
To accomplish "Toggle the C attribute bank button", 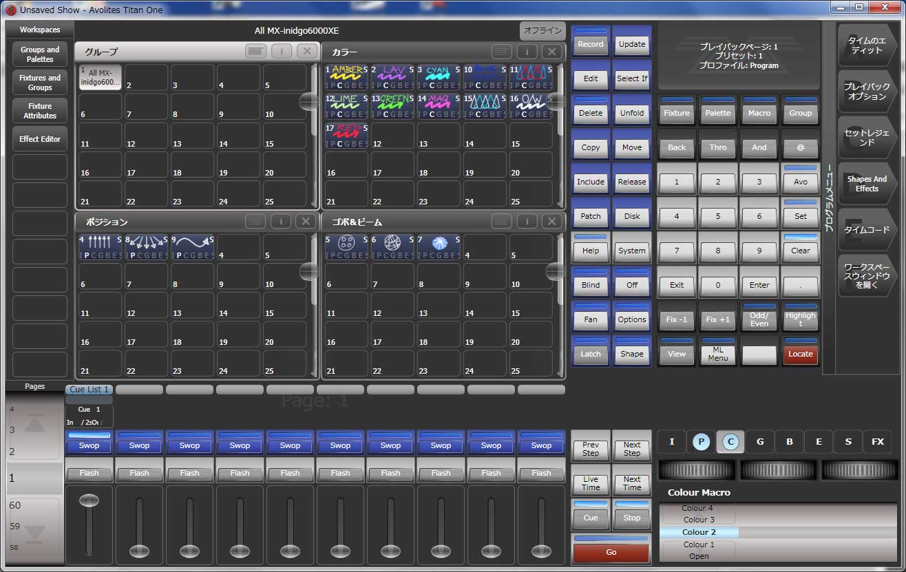I will tap(730, 442).
